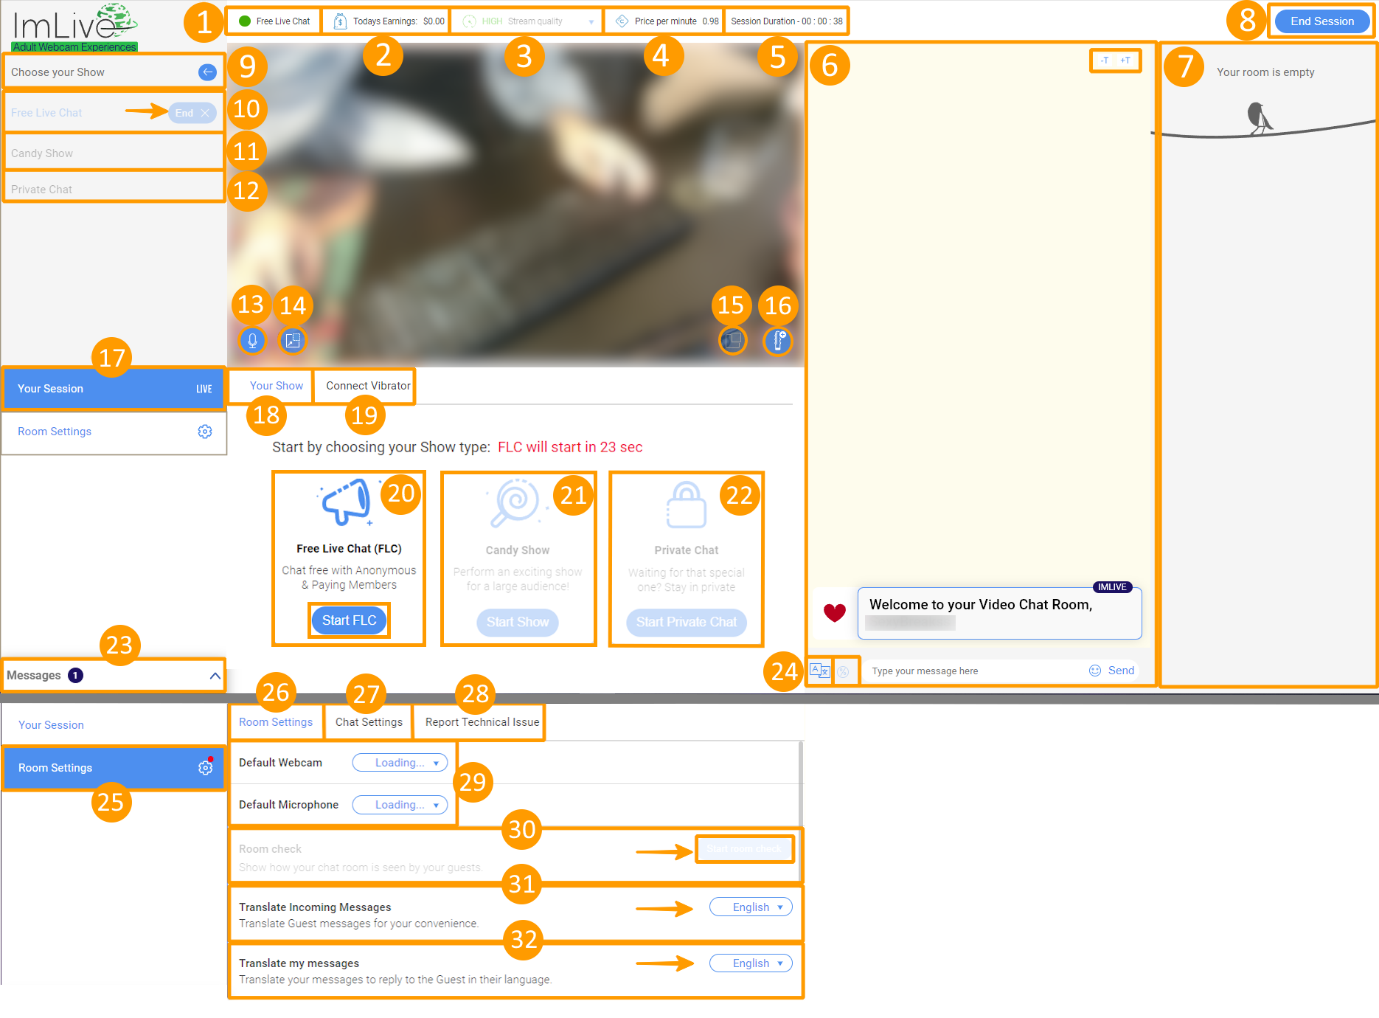This screenshot has height=1018, width=1379.
Task: Collapse the Messages panel chevron
Action: pos(215,676)
